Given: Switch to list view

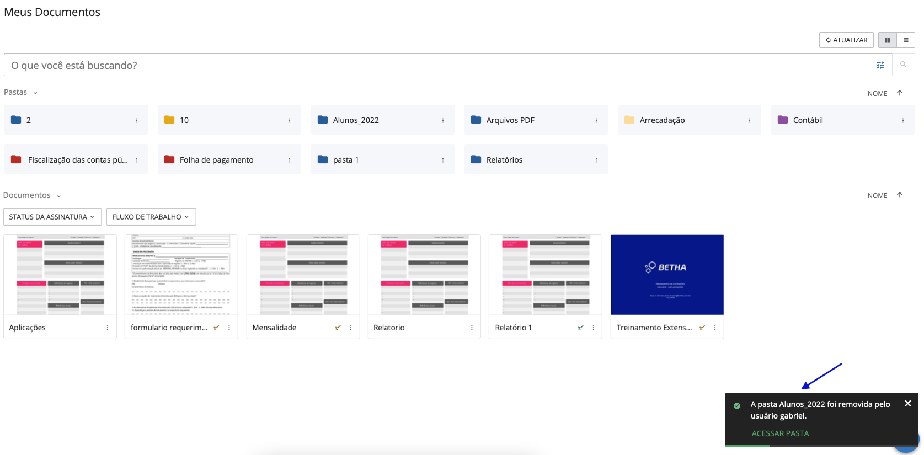Looking at the screenshot, I should 906,40.
